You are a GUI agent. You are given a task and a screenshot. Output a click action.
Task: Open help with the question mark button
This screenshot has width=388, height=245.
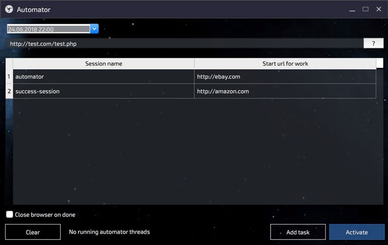373,44
